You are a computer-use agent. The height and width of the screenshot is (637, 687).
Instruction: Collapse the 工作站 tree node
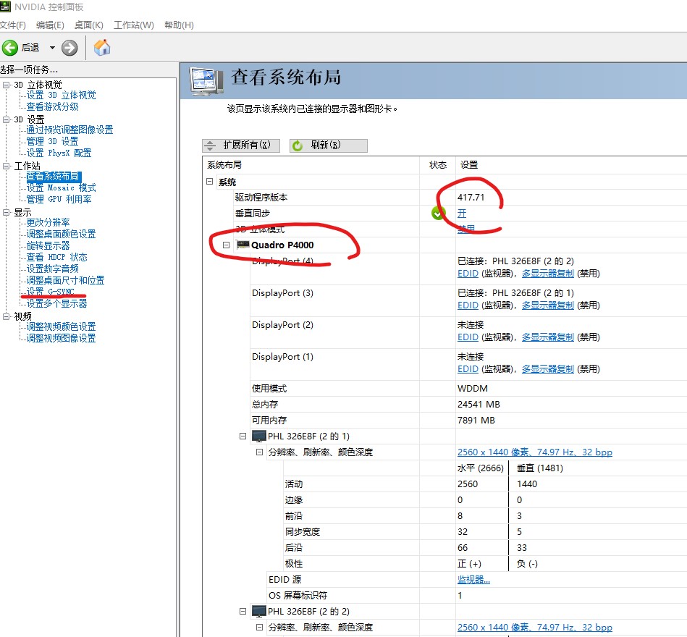point(6,166)
